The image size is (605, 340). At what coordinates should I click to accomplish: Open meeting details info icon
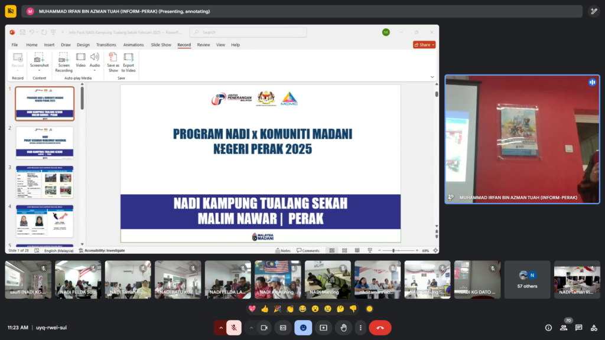tap(548, 328)
